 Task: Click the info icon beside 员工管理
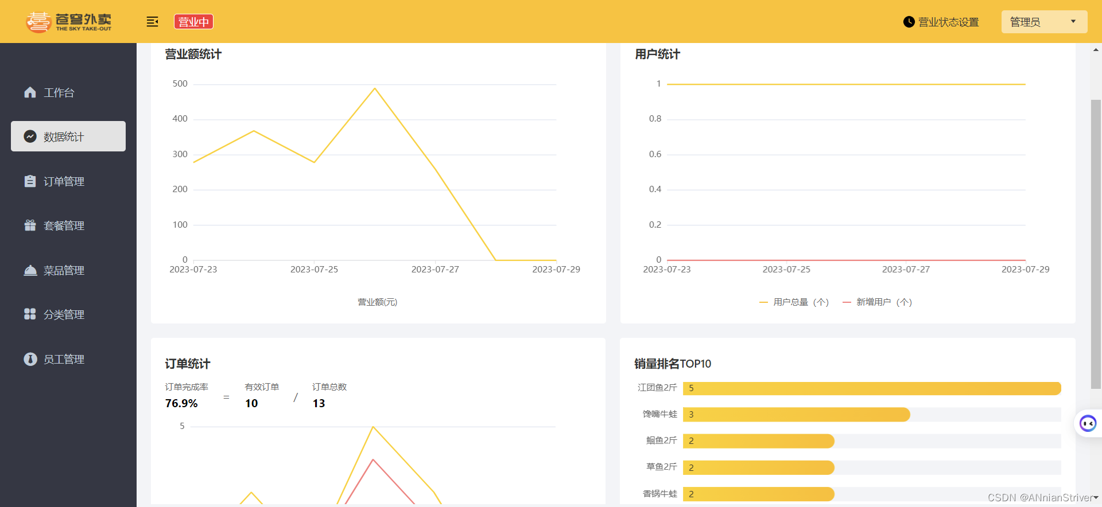(x=30, y=359)
